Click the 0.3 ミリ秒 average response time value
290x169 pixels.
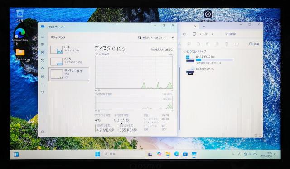click(x=121, y=120)
